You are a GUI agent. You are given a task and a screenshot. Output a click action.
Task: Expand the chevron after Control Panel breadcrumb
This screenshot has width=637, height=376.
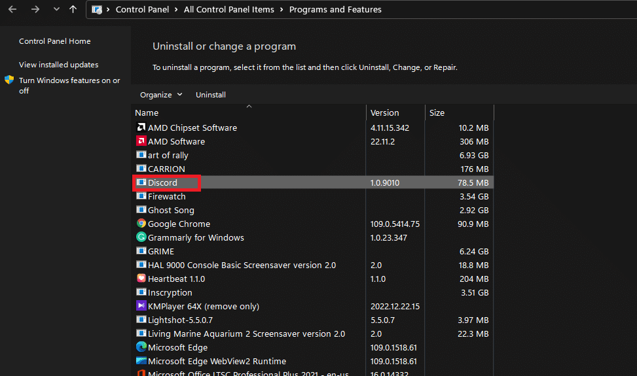(x=176, y=10)
